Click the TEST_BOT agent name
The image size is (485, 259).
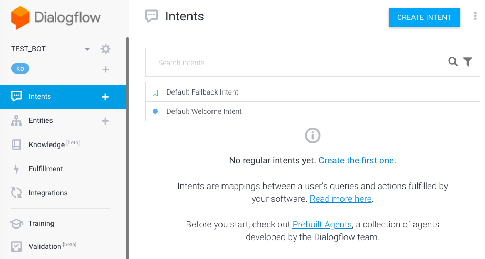(28, 49)
